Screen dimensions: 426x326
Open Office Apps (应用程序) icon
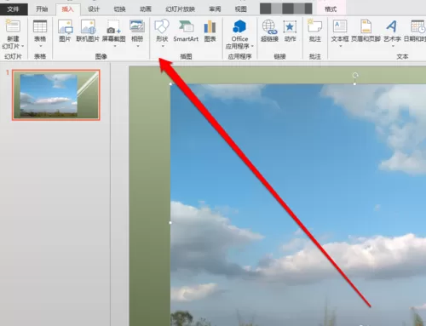(239, 26)
